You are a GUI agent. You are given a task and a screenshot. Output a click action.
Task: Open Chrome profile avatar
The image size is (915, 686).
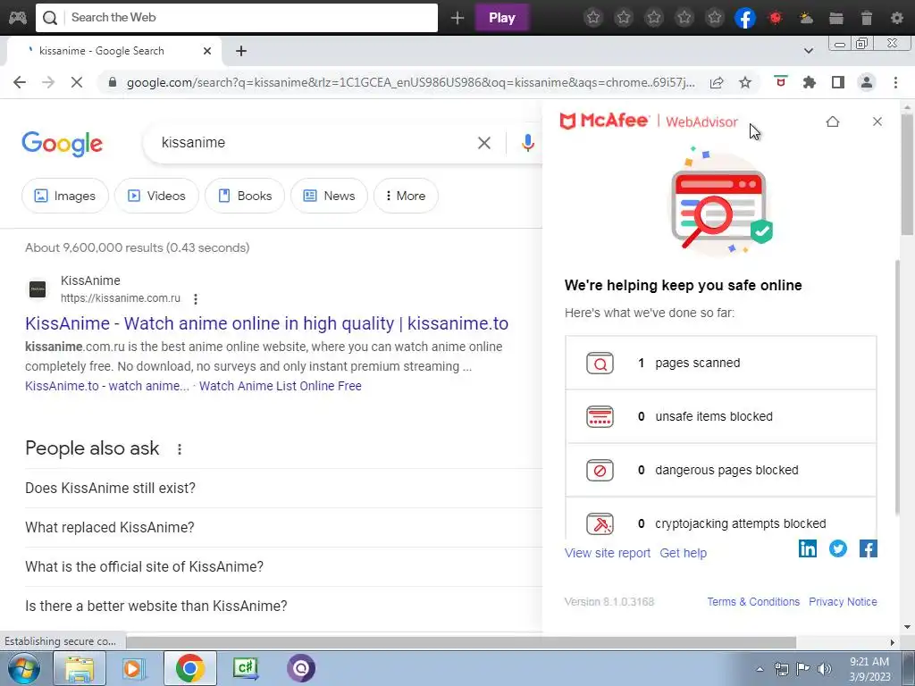pyautogui.click(x=867, y=82)
